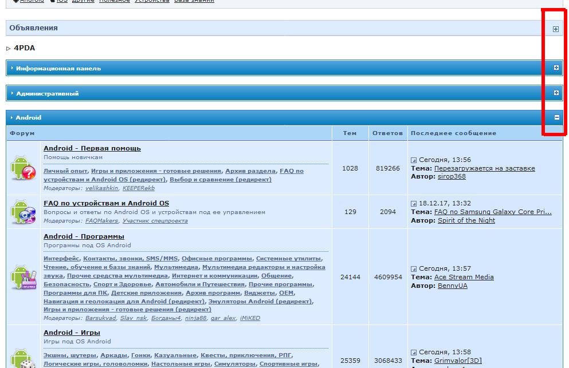The height and width of the screenshot is (368, 569).
Task: Click the Android first aid forum icon
Action: (x=23, y=168)
